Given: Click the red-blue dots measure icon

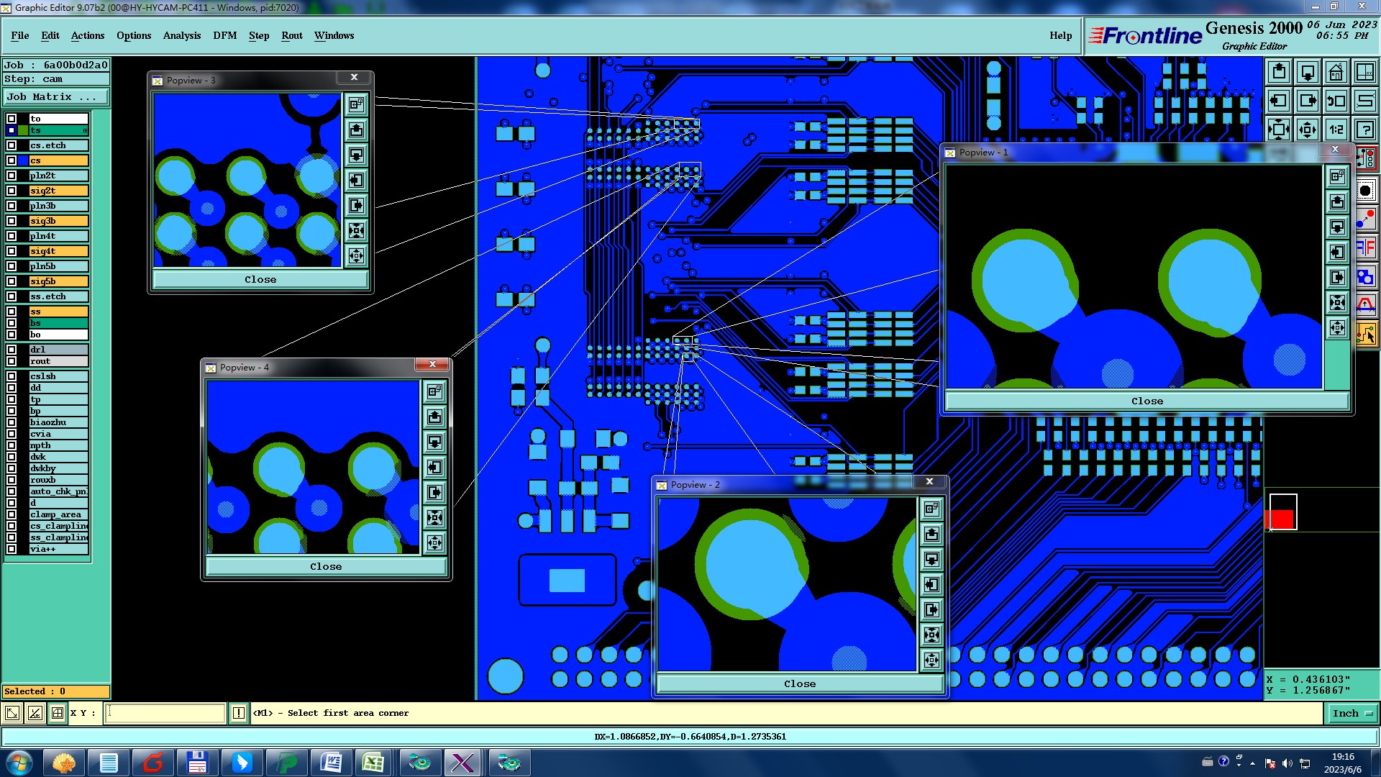Looking at the screenshot, I should coord(1366,219).
